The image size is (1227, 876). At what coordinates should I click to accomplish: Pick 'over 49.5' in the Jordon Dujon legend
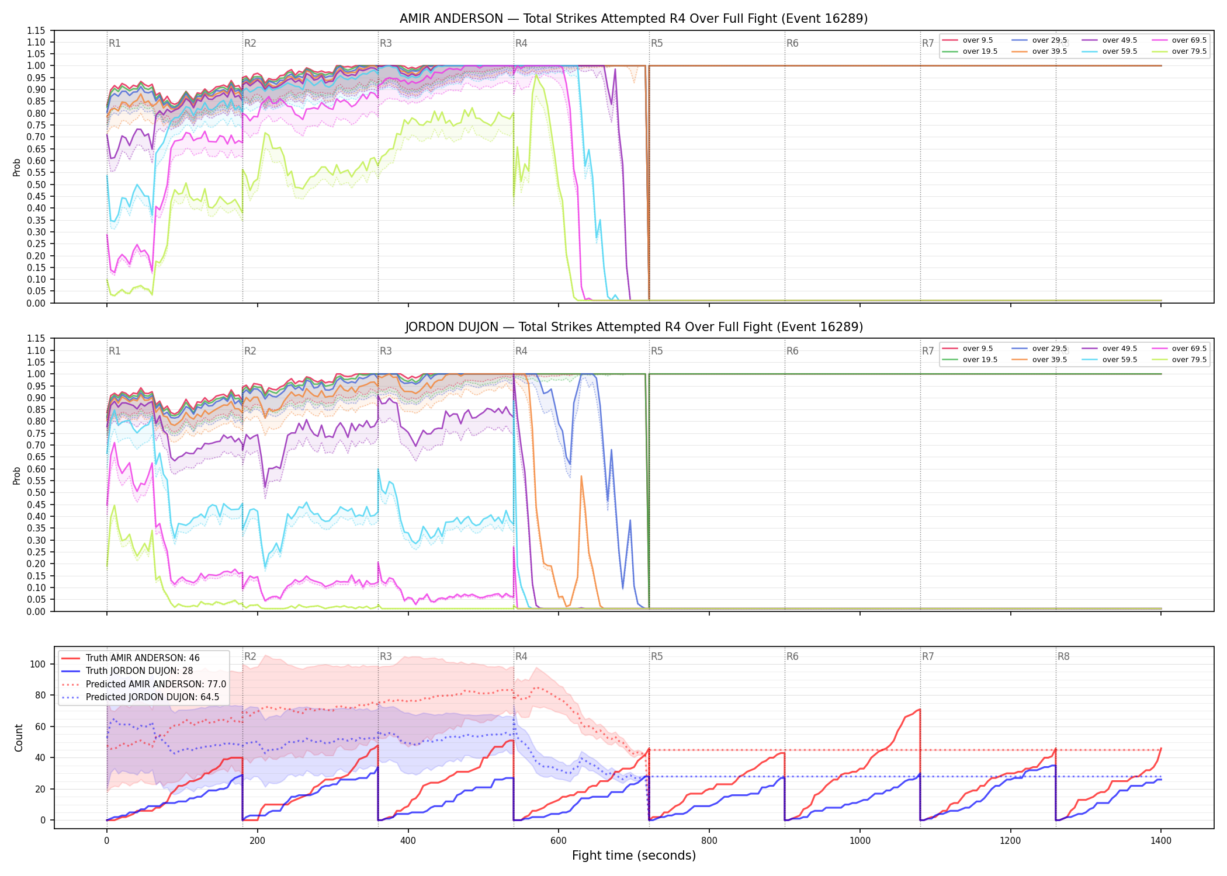1109,349
